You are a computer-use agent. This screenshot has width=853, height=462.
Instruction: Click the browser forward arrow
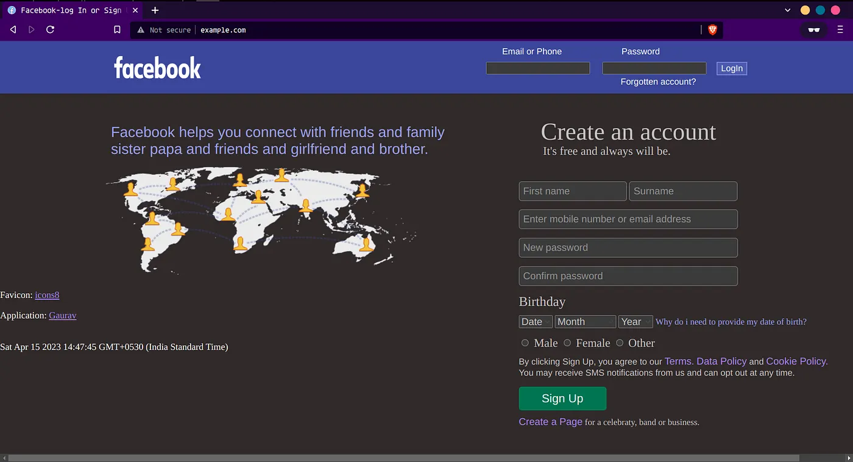(x=32, y=30)
